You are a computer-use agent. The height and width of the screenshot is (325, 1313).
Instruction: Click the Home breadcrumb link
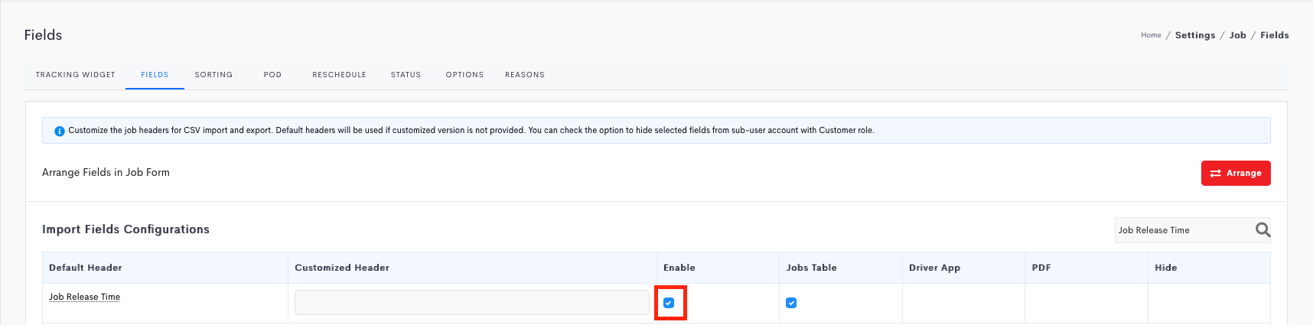point(1151,35)
